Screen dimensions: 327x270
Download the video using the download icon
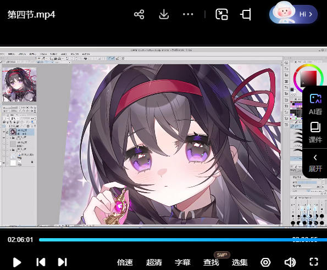click(164, 14)
